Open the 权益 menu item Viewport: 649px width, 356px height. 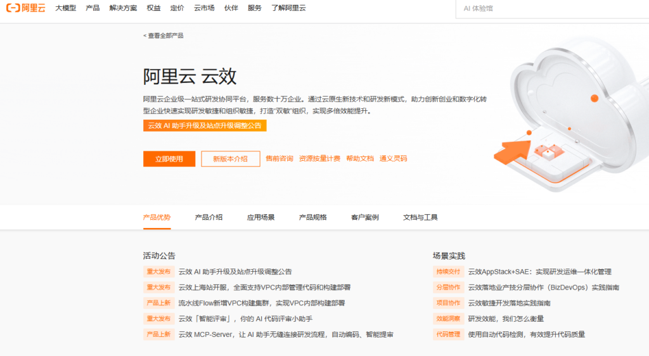pyautogui.click(x=153, y=8)
